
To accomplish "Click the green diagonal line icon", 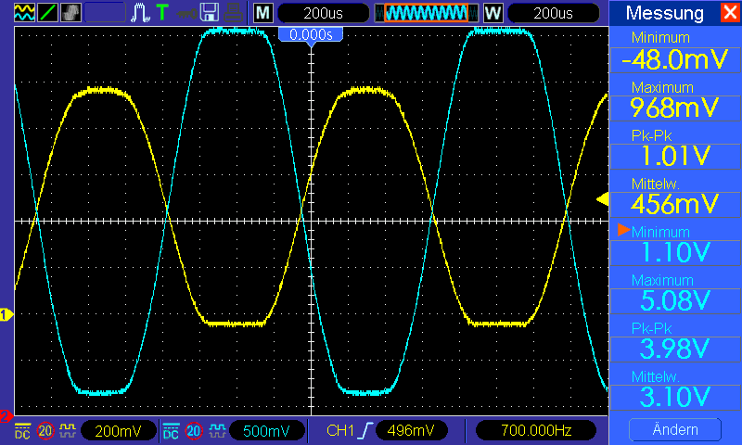I will [x=47, y=13].
